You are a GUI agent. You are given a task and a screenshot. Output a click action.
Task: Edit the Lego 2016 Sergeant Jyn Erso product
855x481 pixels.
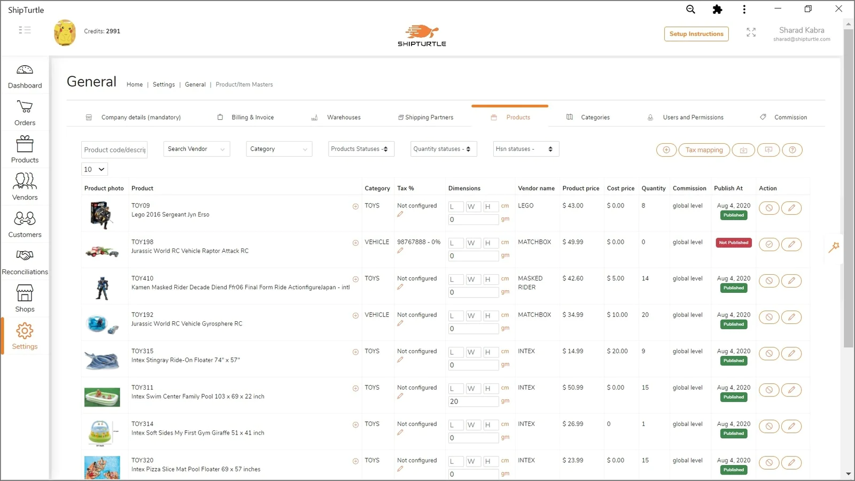[791, 208]
